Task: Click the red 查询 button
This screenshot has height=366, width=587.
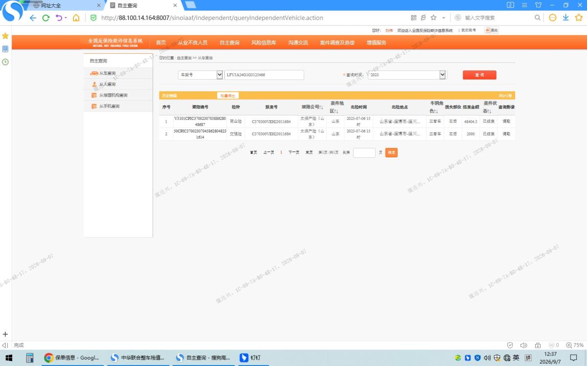Action: 479,75
